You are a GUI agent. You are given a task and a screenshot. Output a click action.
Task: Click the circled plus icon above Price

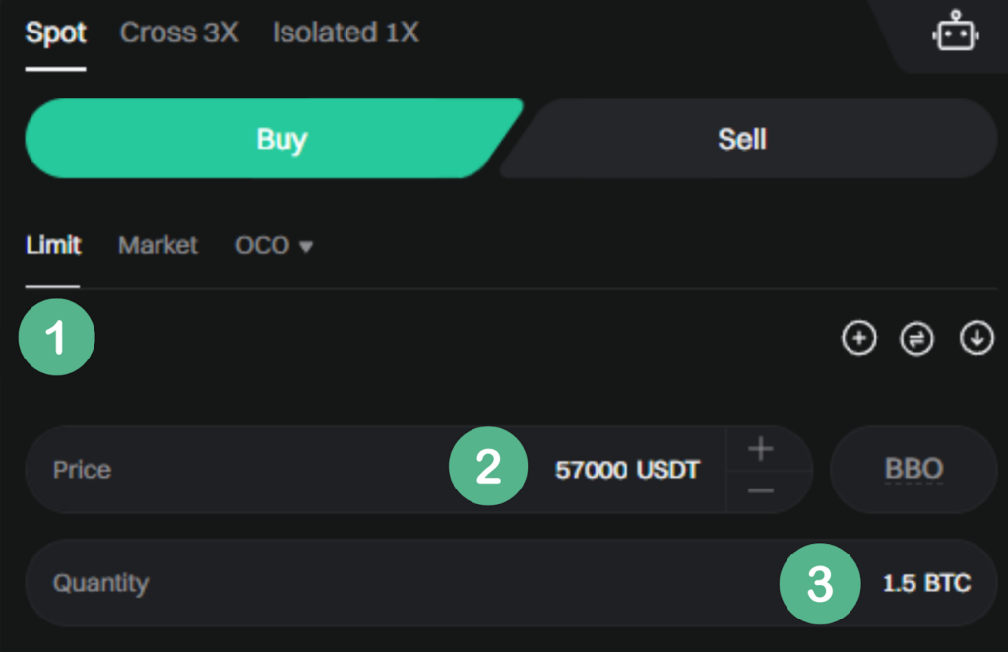coord(858,338)
